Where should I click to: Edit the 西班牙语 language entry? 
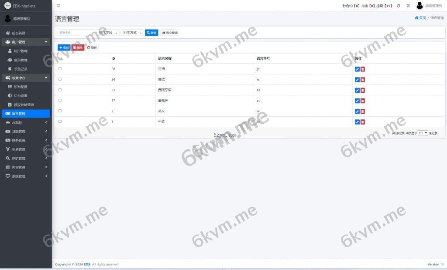(x=357, y=90)
